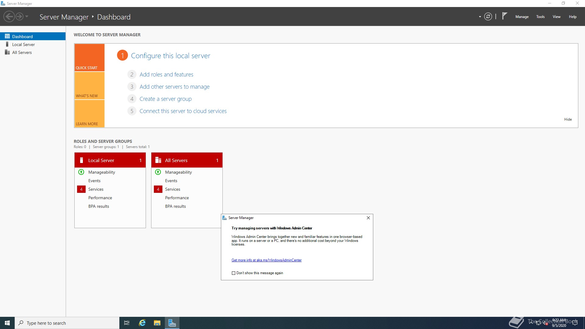Viewport: 585px width, 329px height.
Task: Click the All Servers sidebar icon
Action: tap(7, 52)
